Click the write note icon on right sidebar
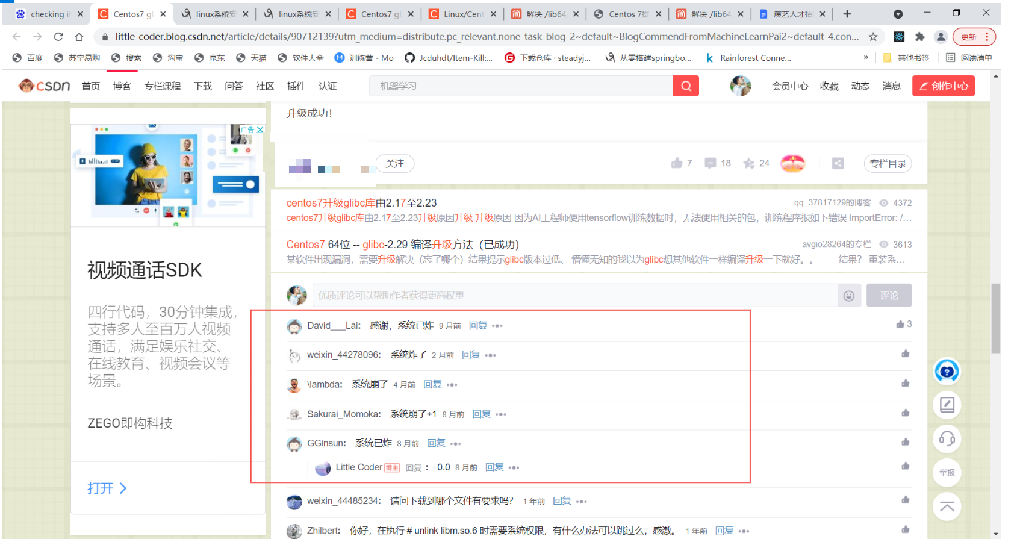1020x539 pixels. click(947, 405)
